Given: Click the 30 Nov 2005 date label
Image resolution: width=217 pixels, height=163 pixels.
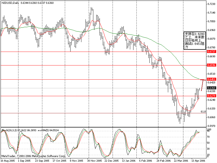Looking at the screenshot, I should (94, 161).
